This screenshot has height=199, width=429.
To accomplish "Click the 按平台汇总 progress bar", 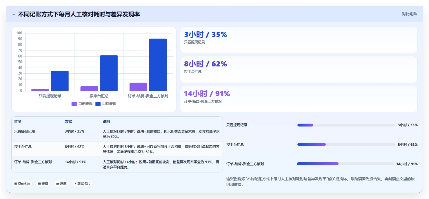I will click(346, 144).
